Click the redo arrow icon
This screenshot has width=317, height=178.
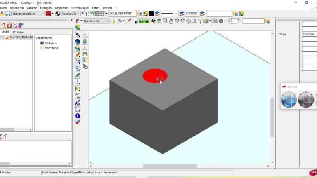pos(90,14)
